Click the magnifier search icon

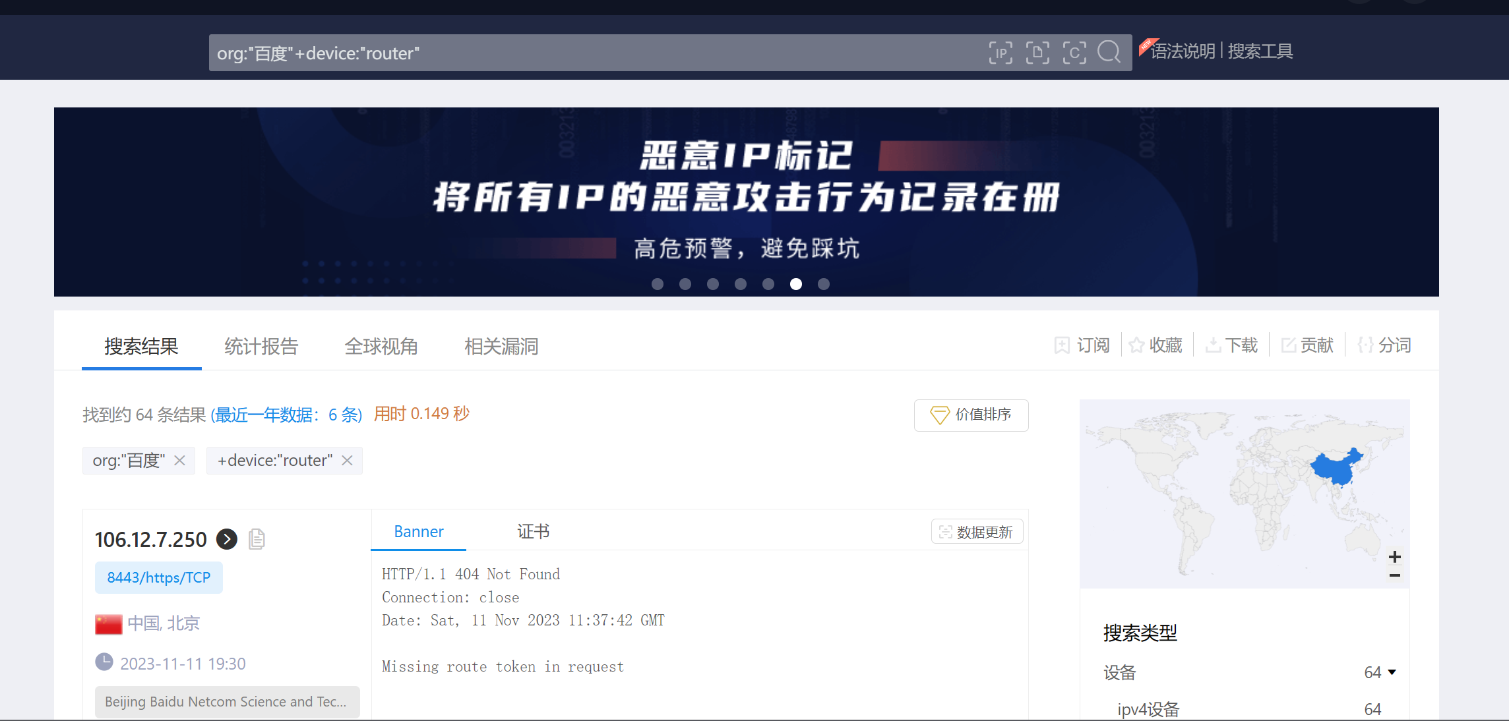(x=1109, y=52)
